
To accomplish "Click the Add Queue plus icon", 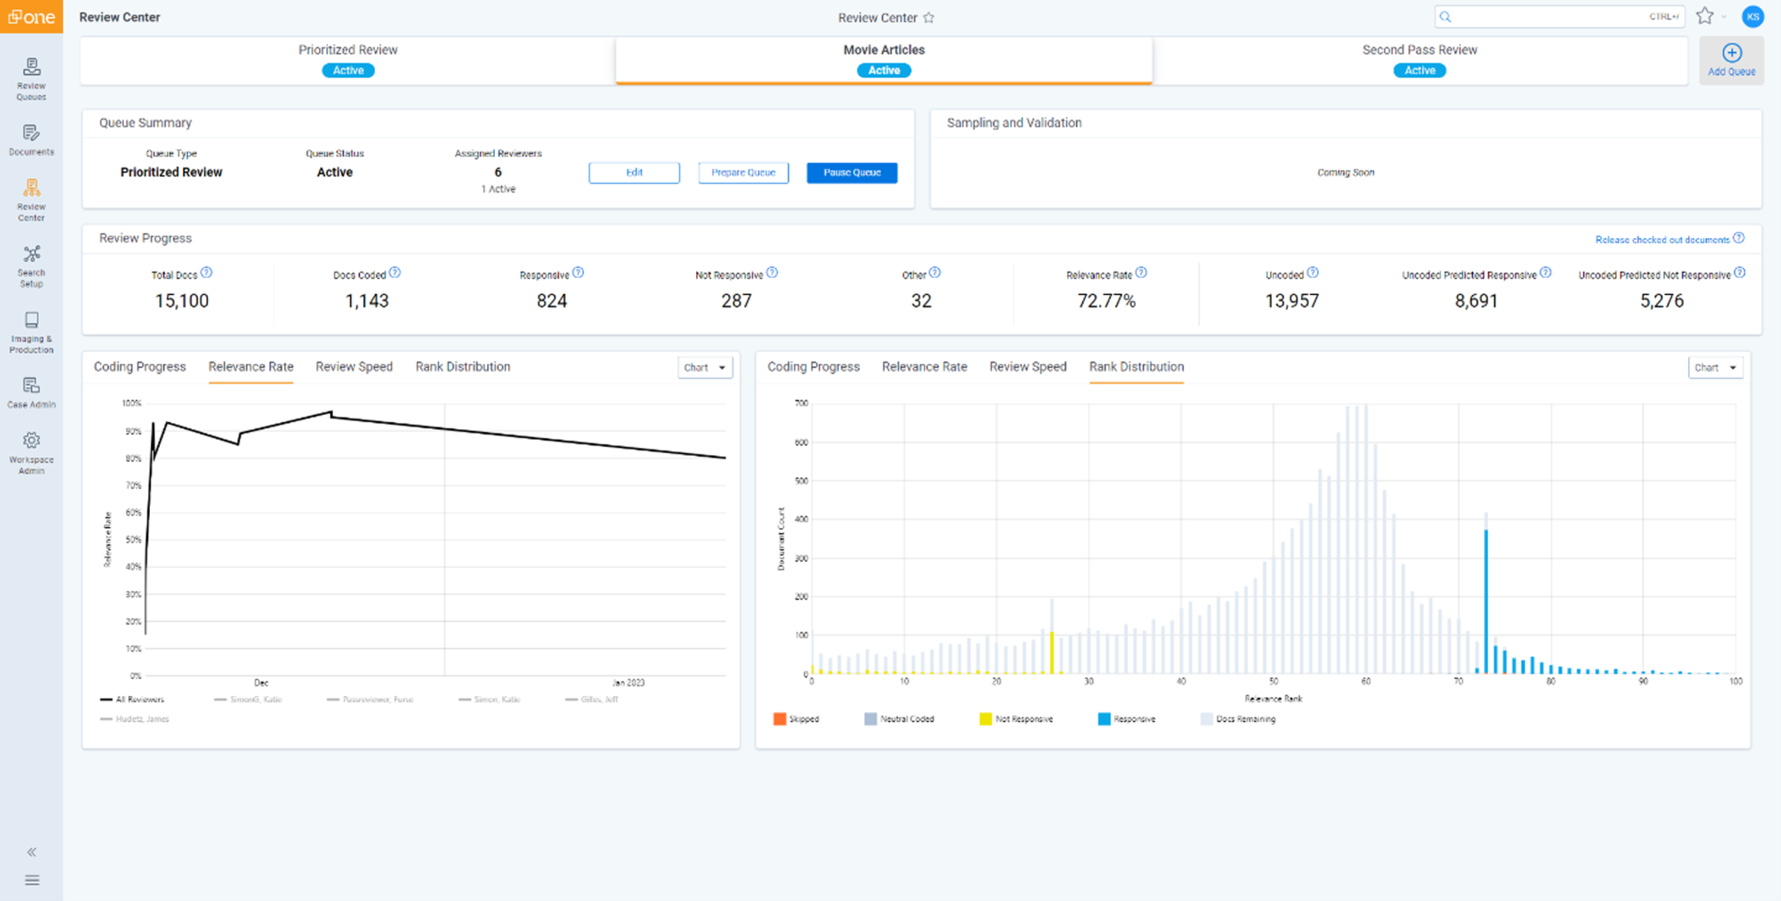I will (x=1731, y=54).
